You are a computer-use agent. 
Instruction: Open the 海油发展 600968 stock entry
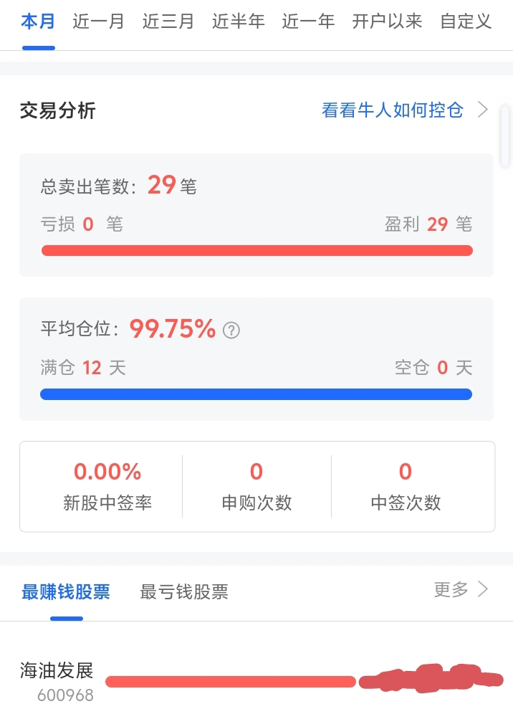click(57, 682)
